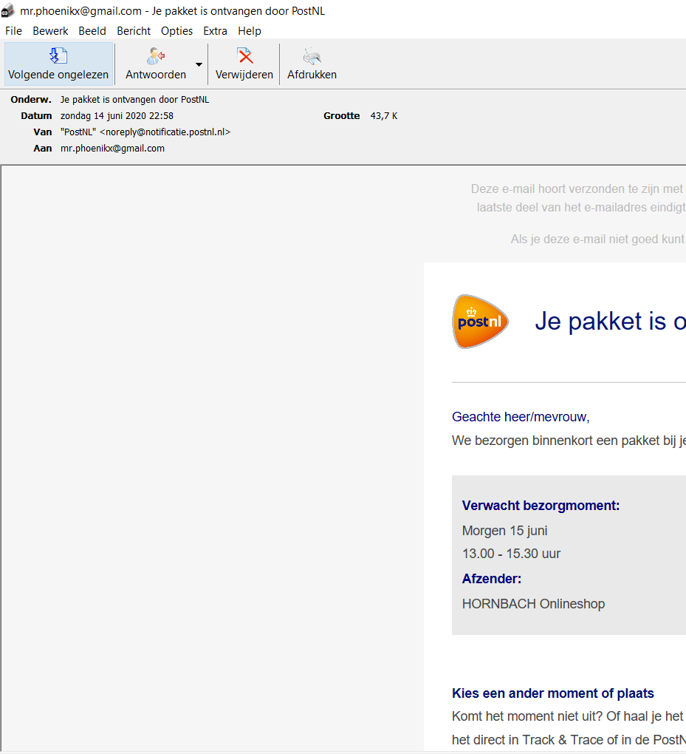Click the Geachte heer/mevrouw greeting

[521, 417]
